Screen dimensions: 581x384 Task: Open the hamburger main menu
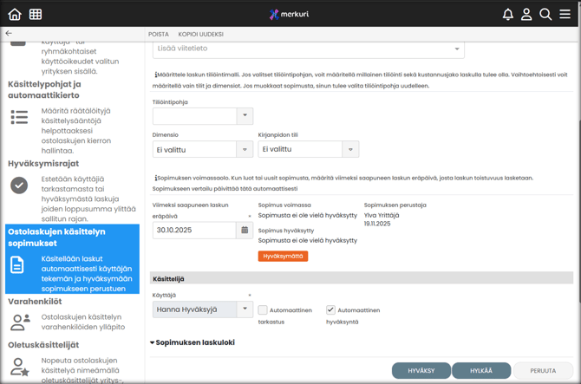[x=565, y=14]
